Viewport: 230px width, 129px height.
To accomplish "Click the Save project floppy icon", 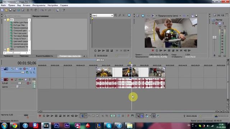I will [x=10, y=10].
